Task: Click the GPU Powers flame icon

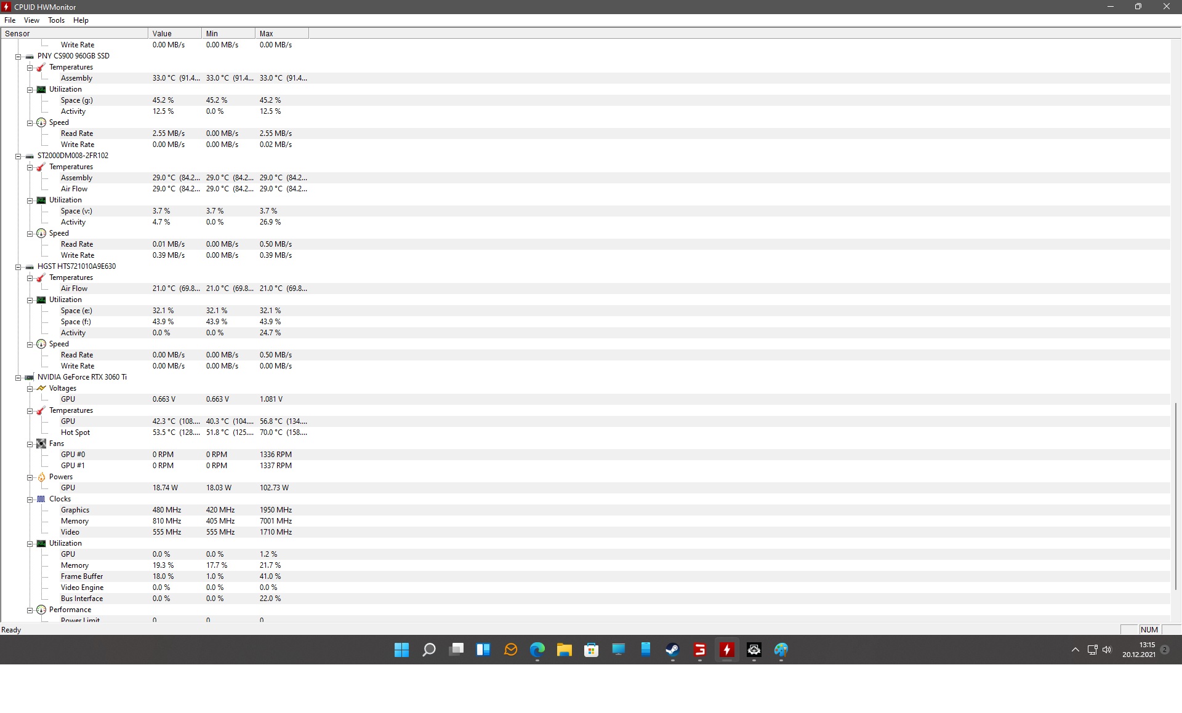Action: click(41, 477)
